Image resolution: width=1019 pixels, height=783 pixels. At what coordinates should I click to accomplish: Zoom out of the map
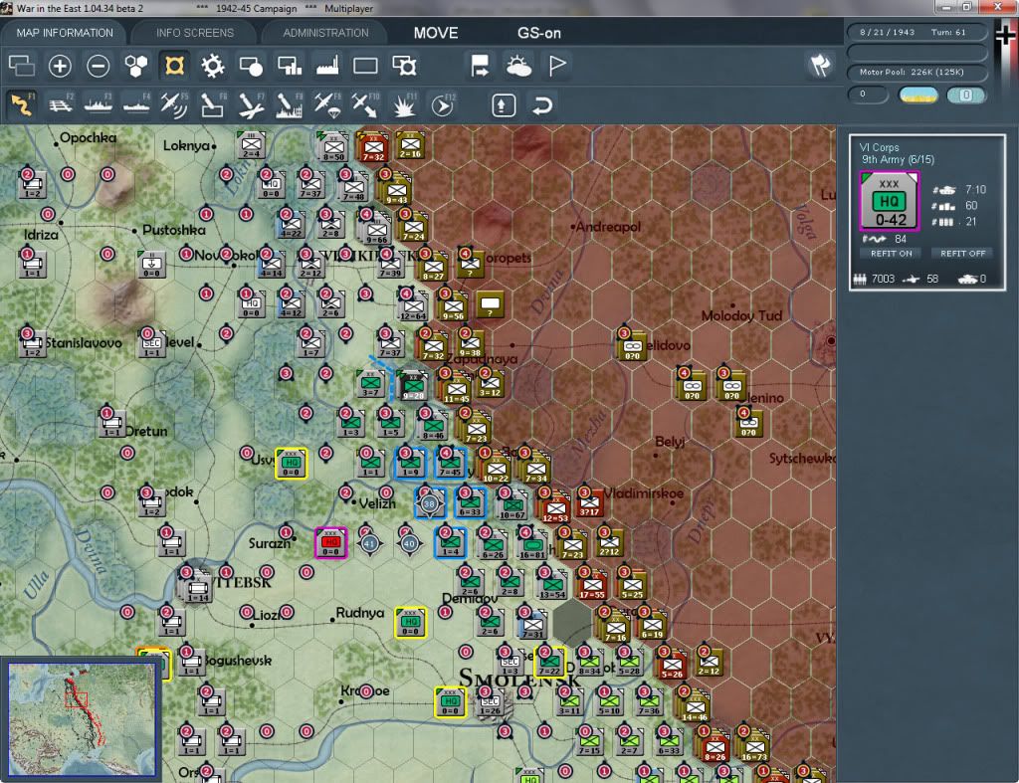click(99, 66)
